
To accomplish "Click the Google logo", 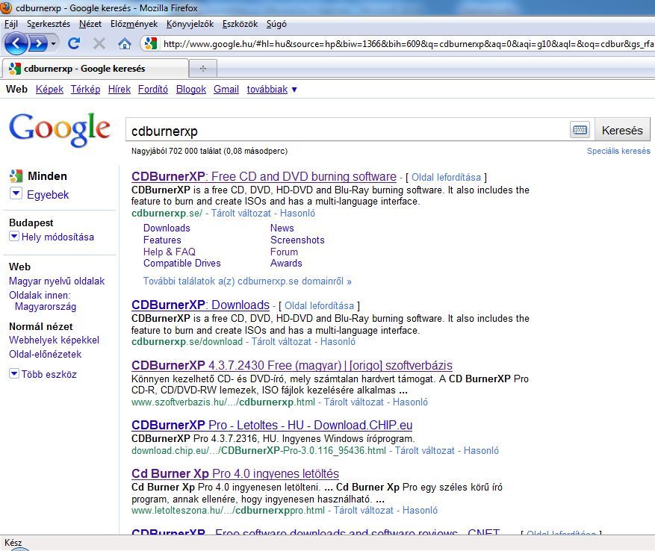I will click(59, 129).
